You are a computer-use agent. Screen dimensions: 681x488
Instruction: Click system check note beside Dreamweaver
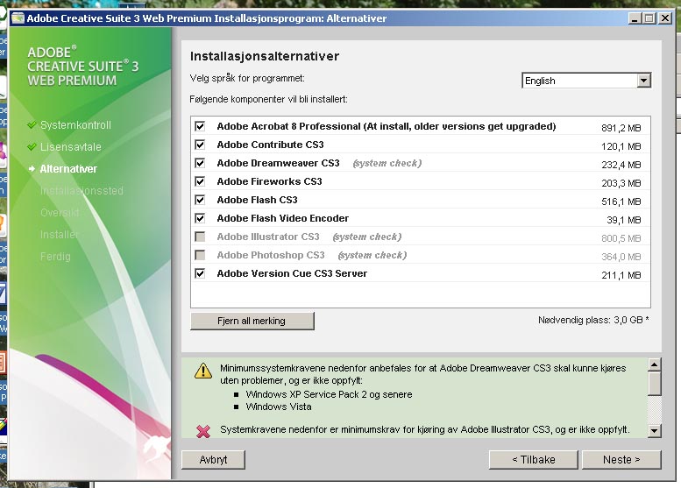(387, 163)
